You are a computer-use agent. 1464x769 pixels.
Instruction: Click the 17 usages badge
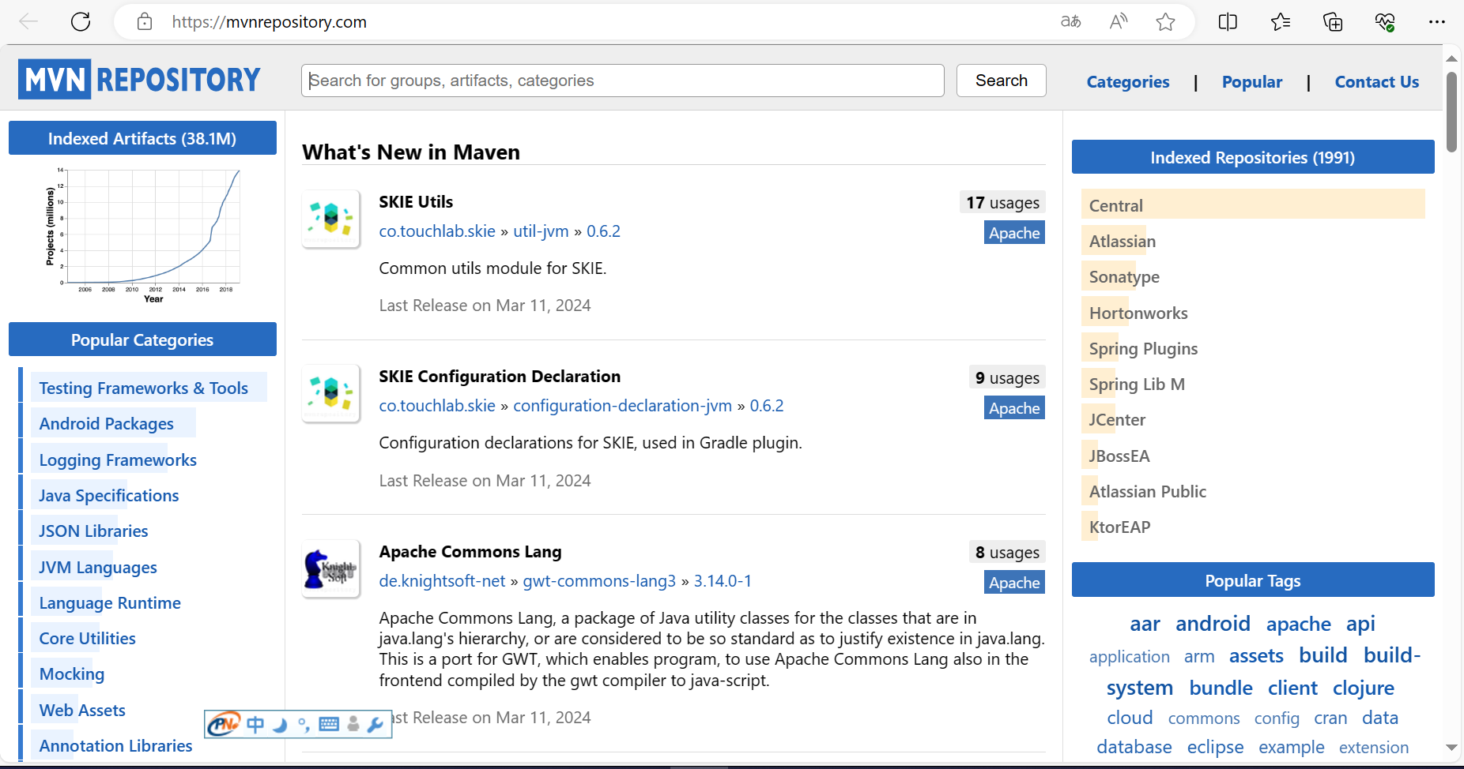1002,203
